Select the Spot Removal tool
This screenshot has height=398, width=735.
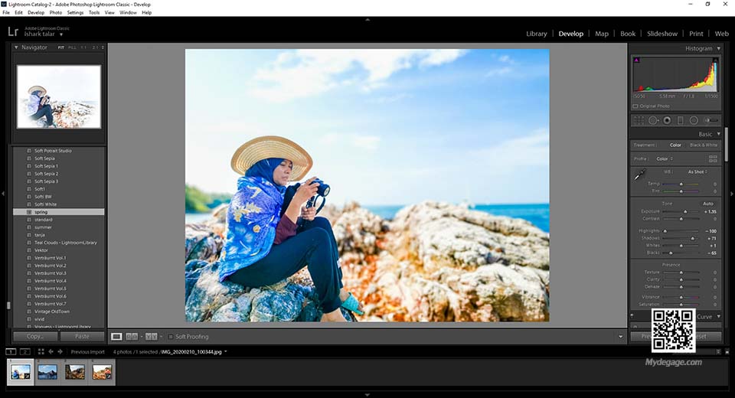coord(653,120)
